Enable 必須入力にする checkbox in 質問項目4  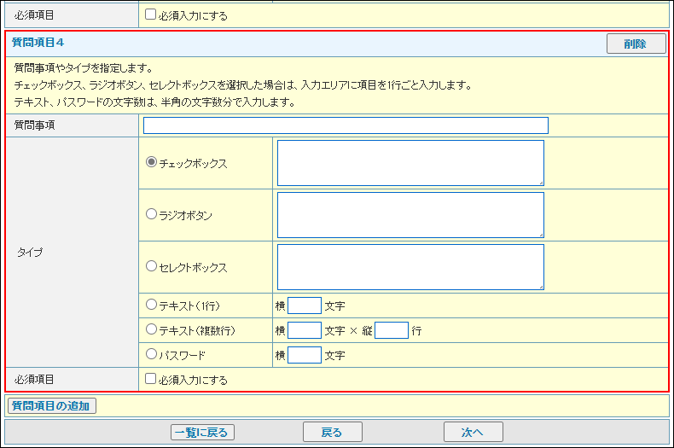click(x=151, y=379)
